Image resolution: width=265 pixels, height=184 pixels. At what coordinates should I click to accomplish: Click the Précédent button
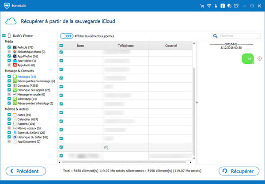26,171
